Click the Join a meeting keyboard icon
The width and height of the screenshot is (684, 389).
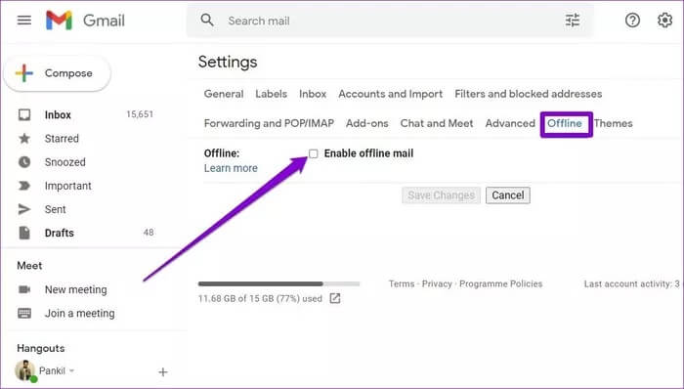click(24, 313)
